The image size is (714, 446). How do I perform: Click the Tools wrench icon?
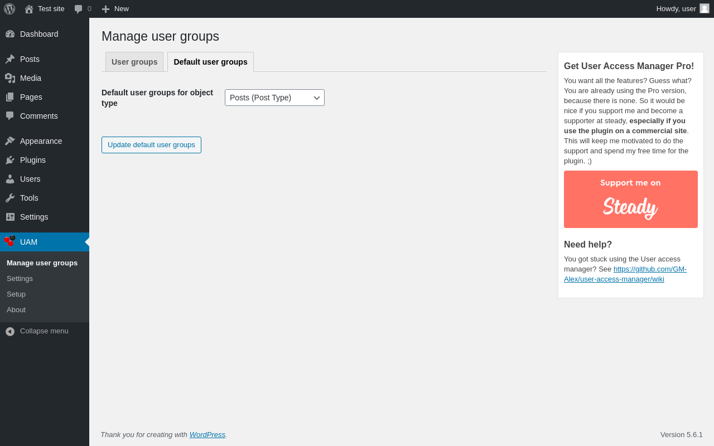(x=10, y=198)
